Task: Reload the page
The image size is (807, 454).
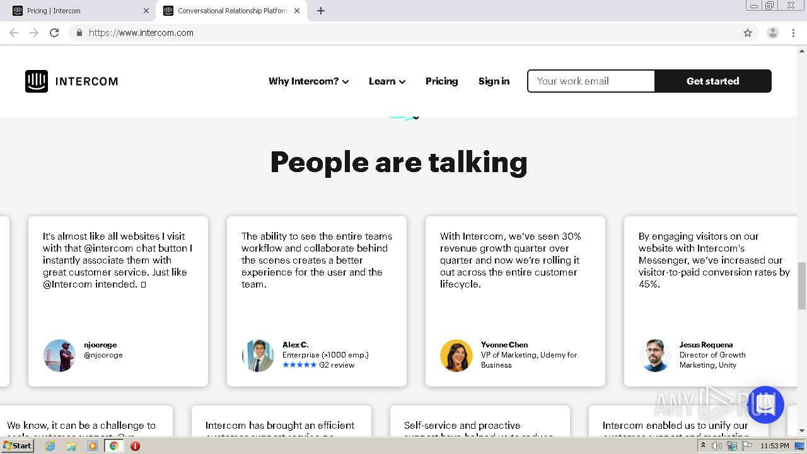Action: pos(54,33)
